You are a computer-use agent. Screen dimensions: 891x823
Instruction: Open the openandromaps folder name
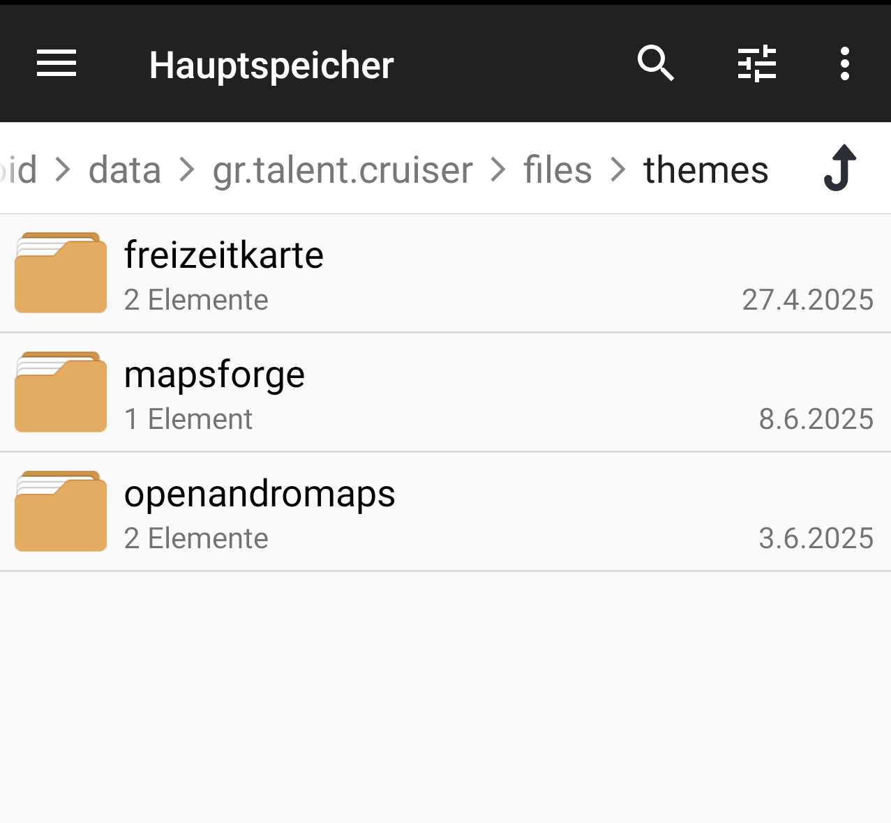pyautogui.click(x=260, y=493)
